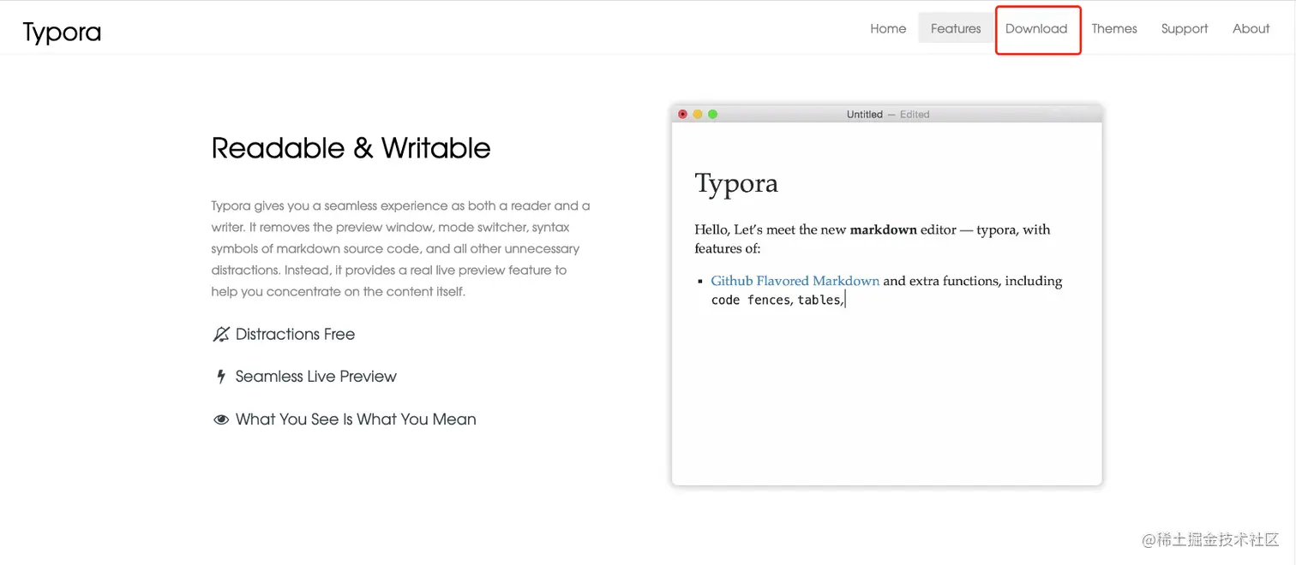This screenshot has height=565, width=1296.
Task: Click the Typora logo in header
Action: (x=62, y=33)
